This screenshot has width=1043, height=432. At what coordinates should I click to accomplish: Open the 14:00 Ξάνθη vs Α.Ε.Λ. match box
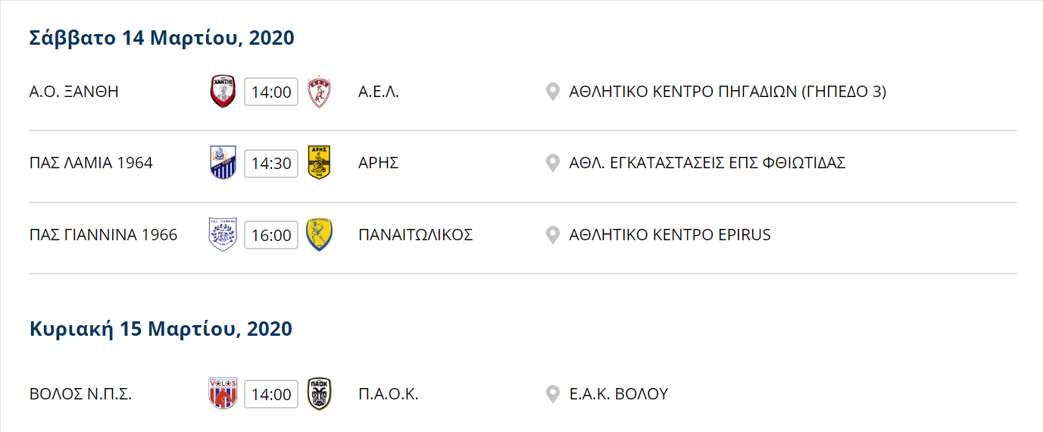[271, 92]
